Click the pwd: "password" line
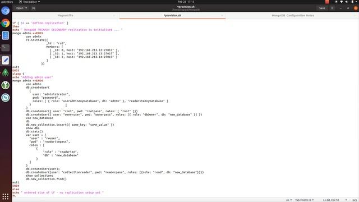The image size is (359, 202). 46,98
